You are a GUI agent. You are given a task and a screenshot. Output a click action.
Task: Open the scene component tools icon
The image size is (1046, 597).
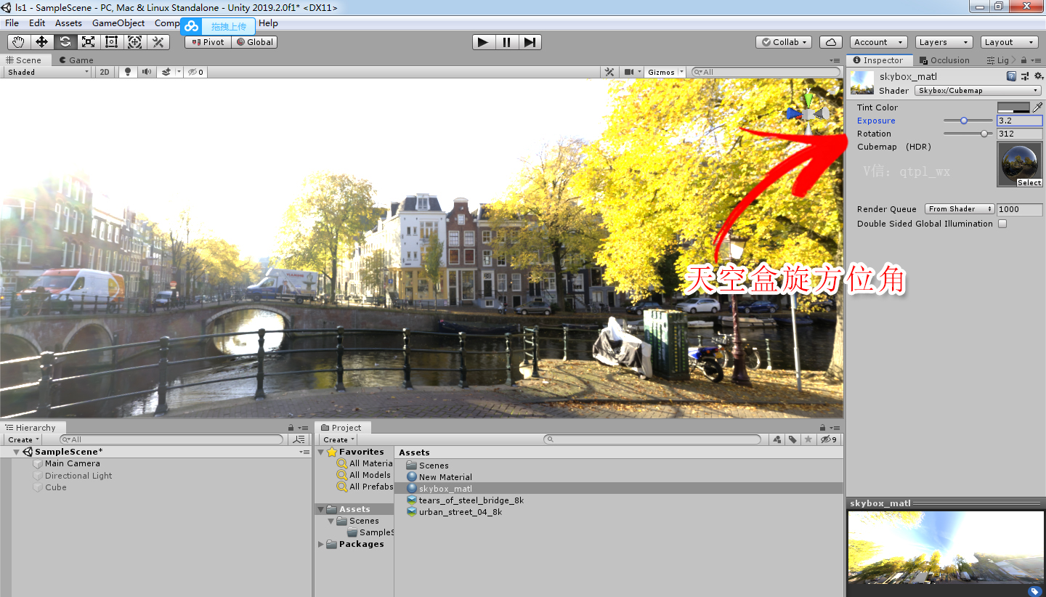609,72
